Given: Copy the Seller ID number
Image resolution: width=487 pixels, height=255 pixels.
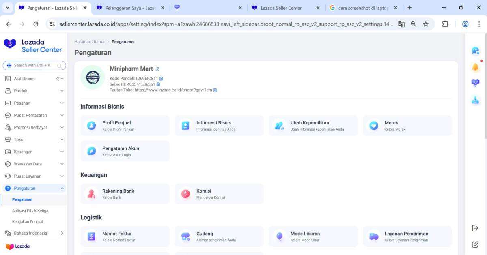Looking at the screenshot, I should [158, 84].
